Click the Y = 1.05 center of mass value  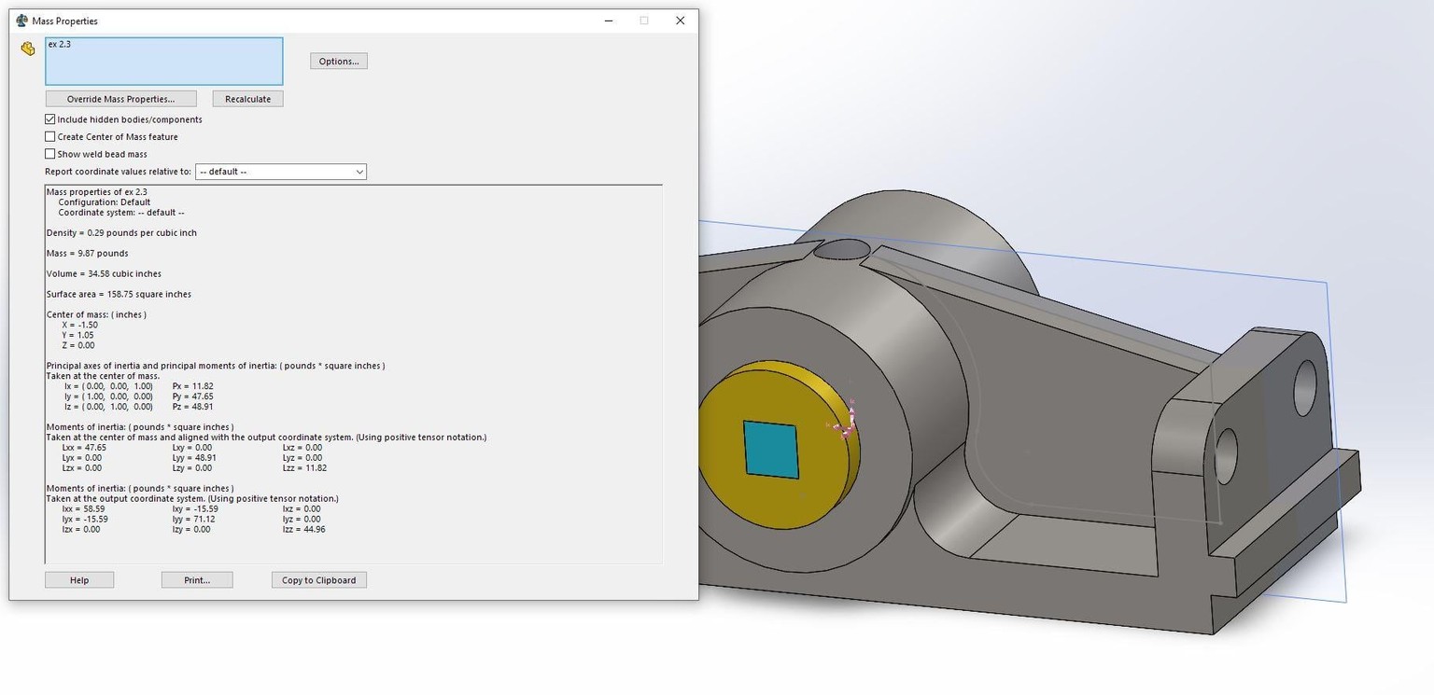[77, 336]
